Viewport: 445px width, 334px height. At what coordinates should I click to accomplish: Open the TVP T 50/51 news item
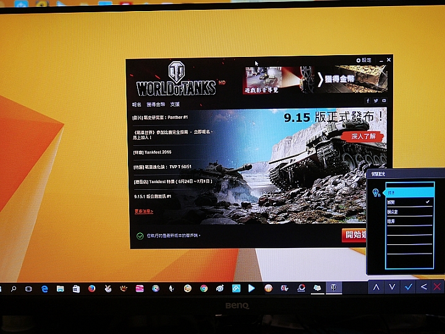coord(163,167)
